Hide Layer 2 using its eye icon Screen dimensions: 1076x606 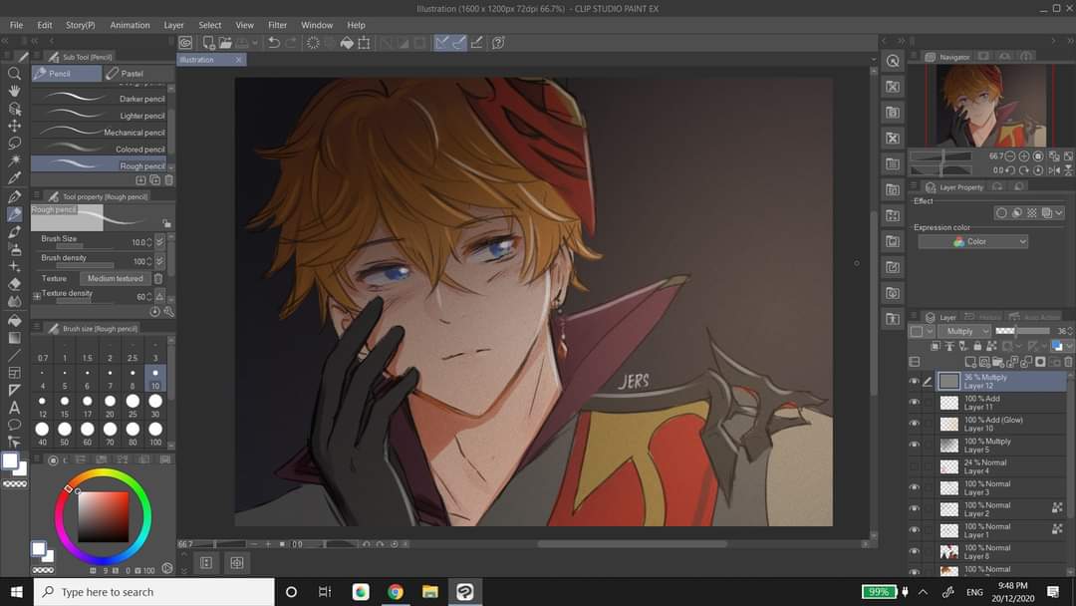click(x=914, y=508)
